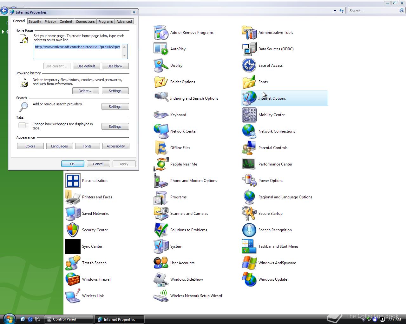Switch to the Advanced tab
The width and height of the screenshot is (406, 324).
(124, 22)
